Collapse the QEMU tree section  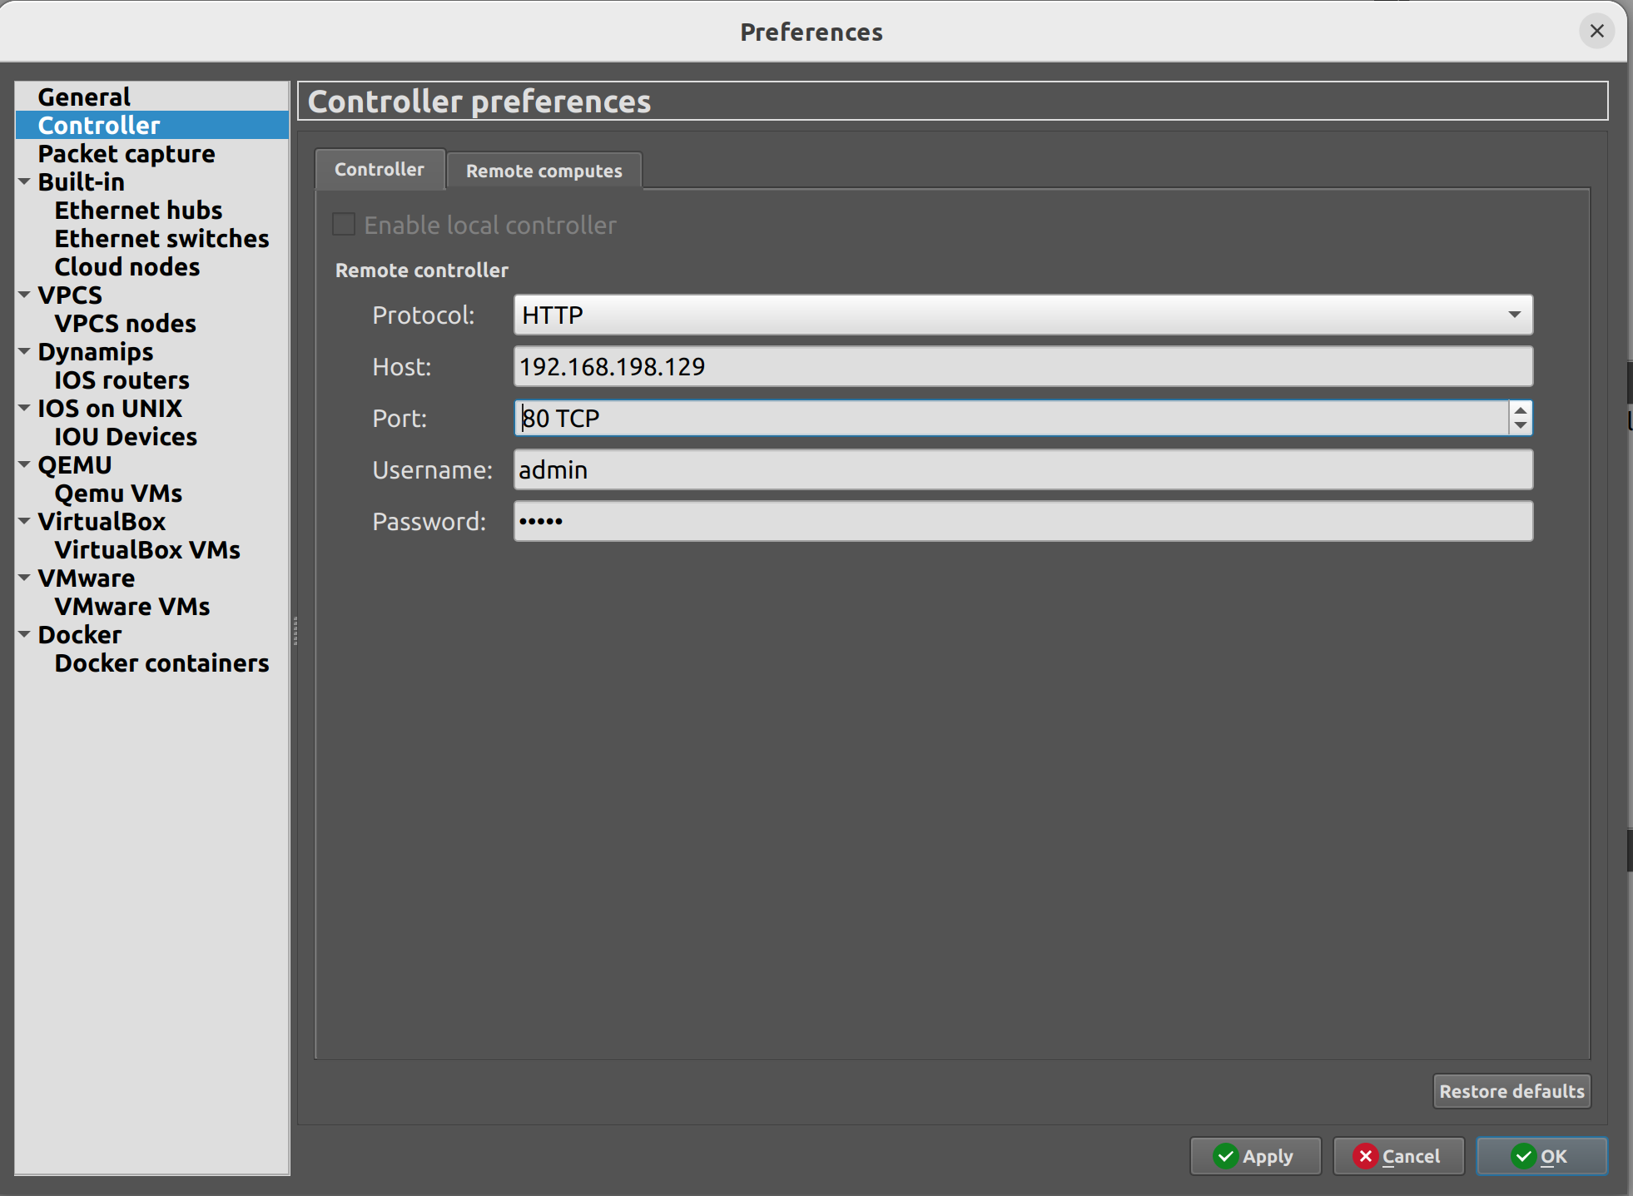23,464
